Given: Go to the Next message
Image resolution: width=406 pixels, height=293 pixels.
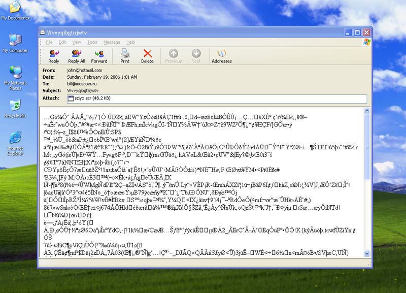Looking at the screenshot, I should point(196,56).
